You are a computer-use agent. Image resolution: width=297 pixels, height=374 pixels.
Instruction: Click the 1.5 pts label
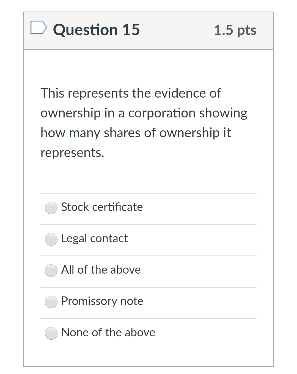235,30
